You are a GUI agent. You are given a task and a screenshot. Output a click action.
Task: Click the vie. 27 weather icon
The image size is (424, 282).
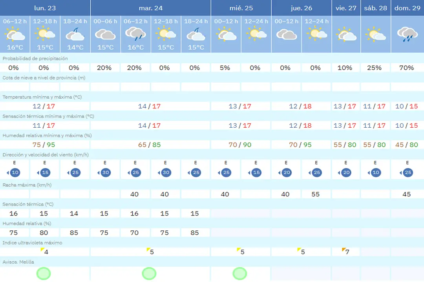(x=346, y=34)
